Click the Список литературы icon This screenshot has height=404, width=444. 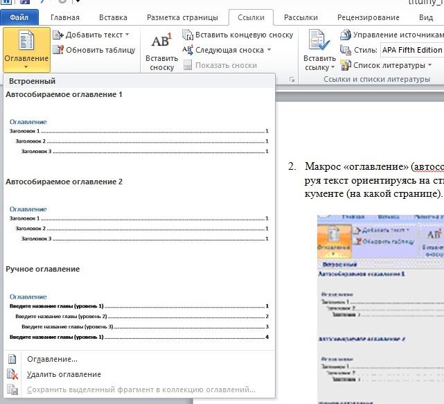pyautogui.click(x=346, y=65)
